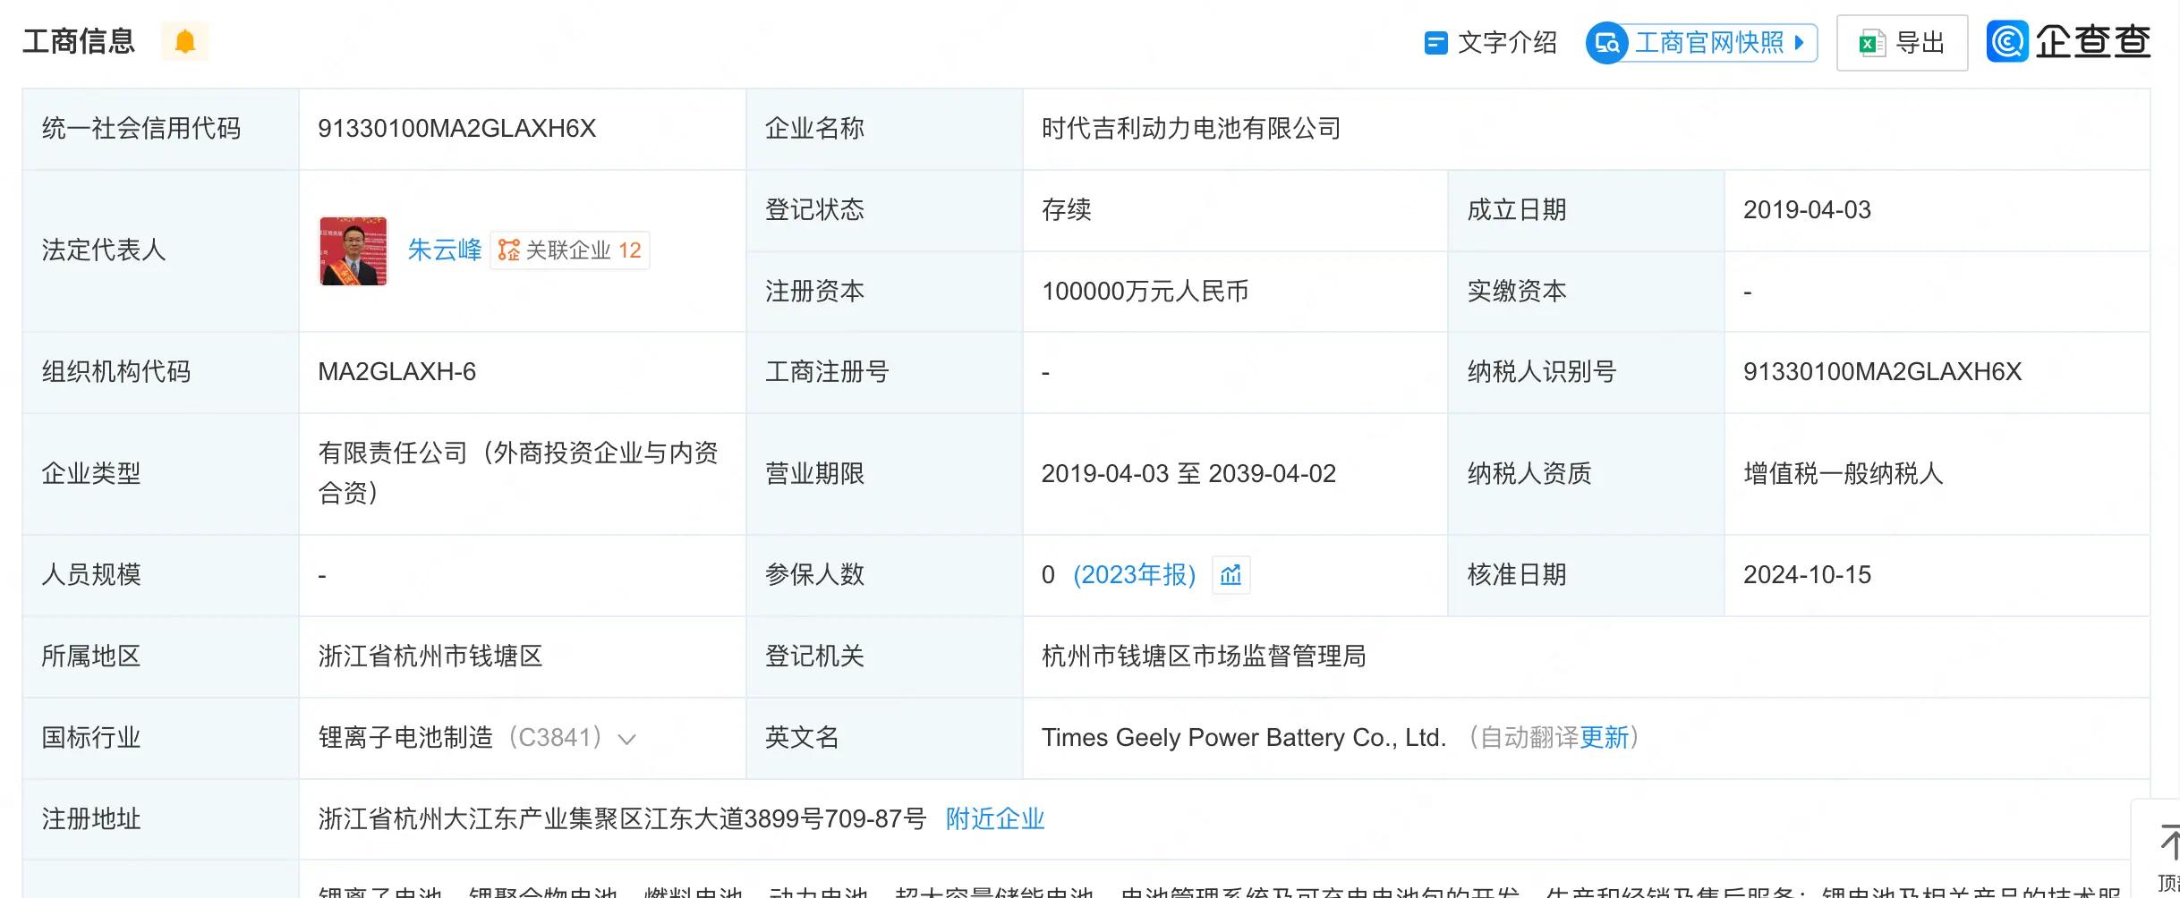This screenshot has height=898, width=2180.
Task: Click taxpayer qualification 增值税一般纳税人
Action: point(1844,474)
